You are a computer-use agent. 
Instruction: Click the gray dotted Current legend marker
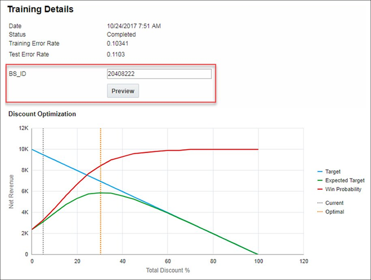tap(320, 203)
